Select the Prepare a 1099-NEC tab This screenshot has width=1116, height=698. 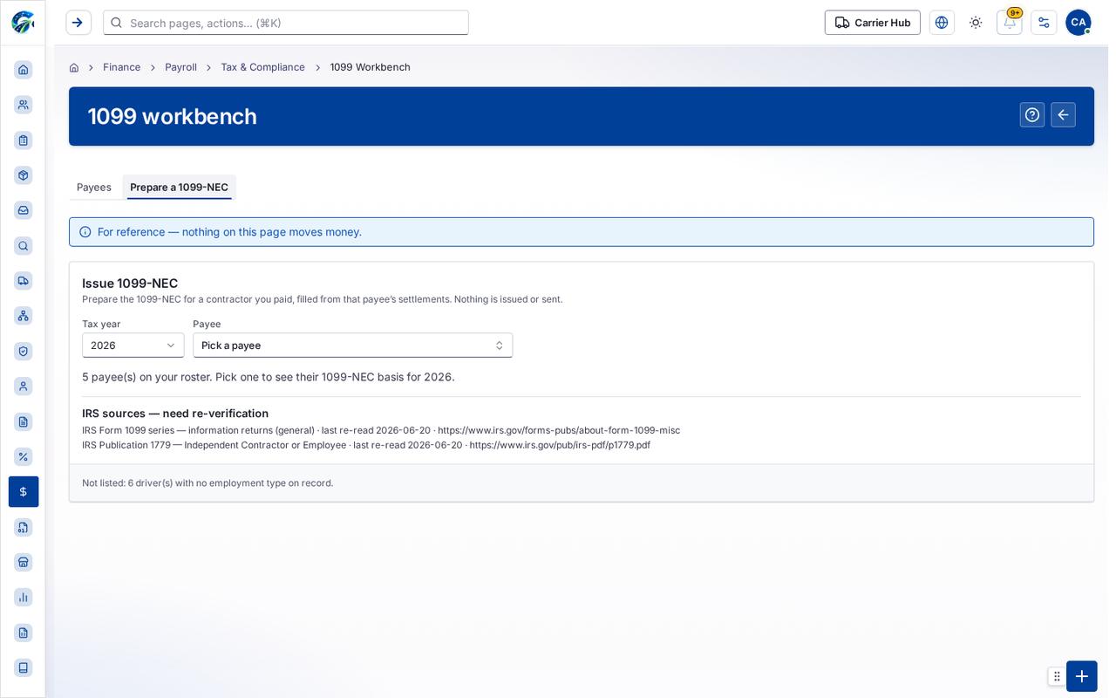[x=180, y=188]
